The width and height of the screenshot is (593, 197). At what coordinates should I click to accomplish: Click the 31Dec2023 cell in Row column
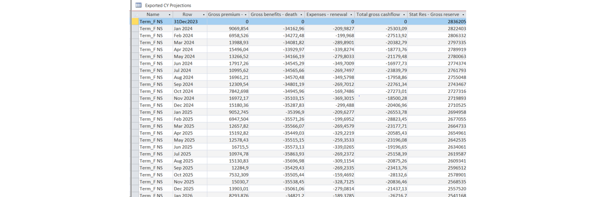coord(190,21)
